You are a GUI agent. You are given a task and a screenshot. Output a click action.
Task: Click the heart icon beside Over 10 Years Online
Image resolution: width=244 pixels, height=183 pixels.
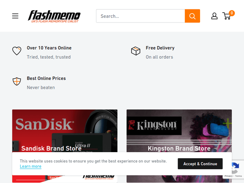[x=17, y=51]
